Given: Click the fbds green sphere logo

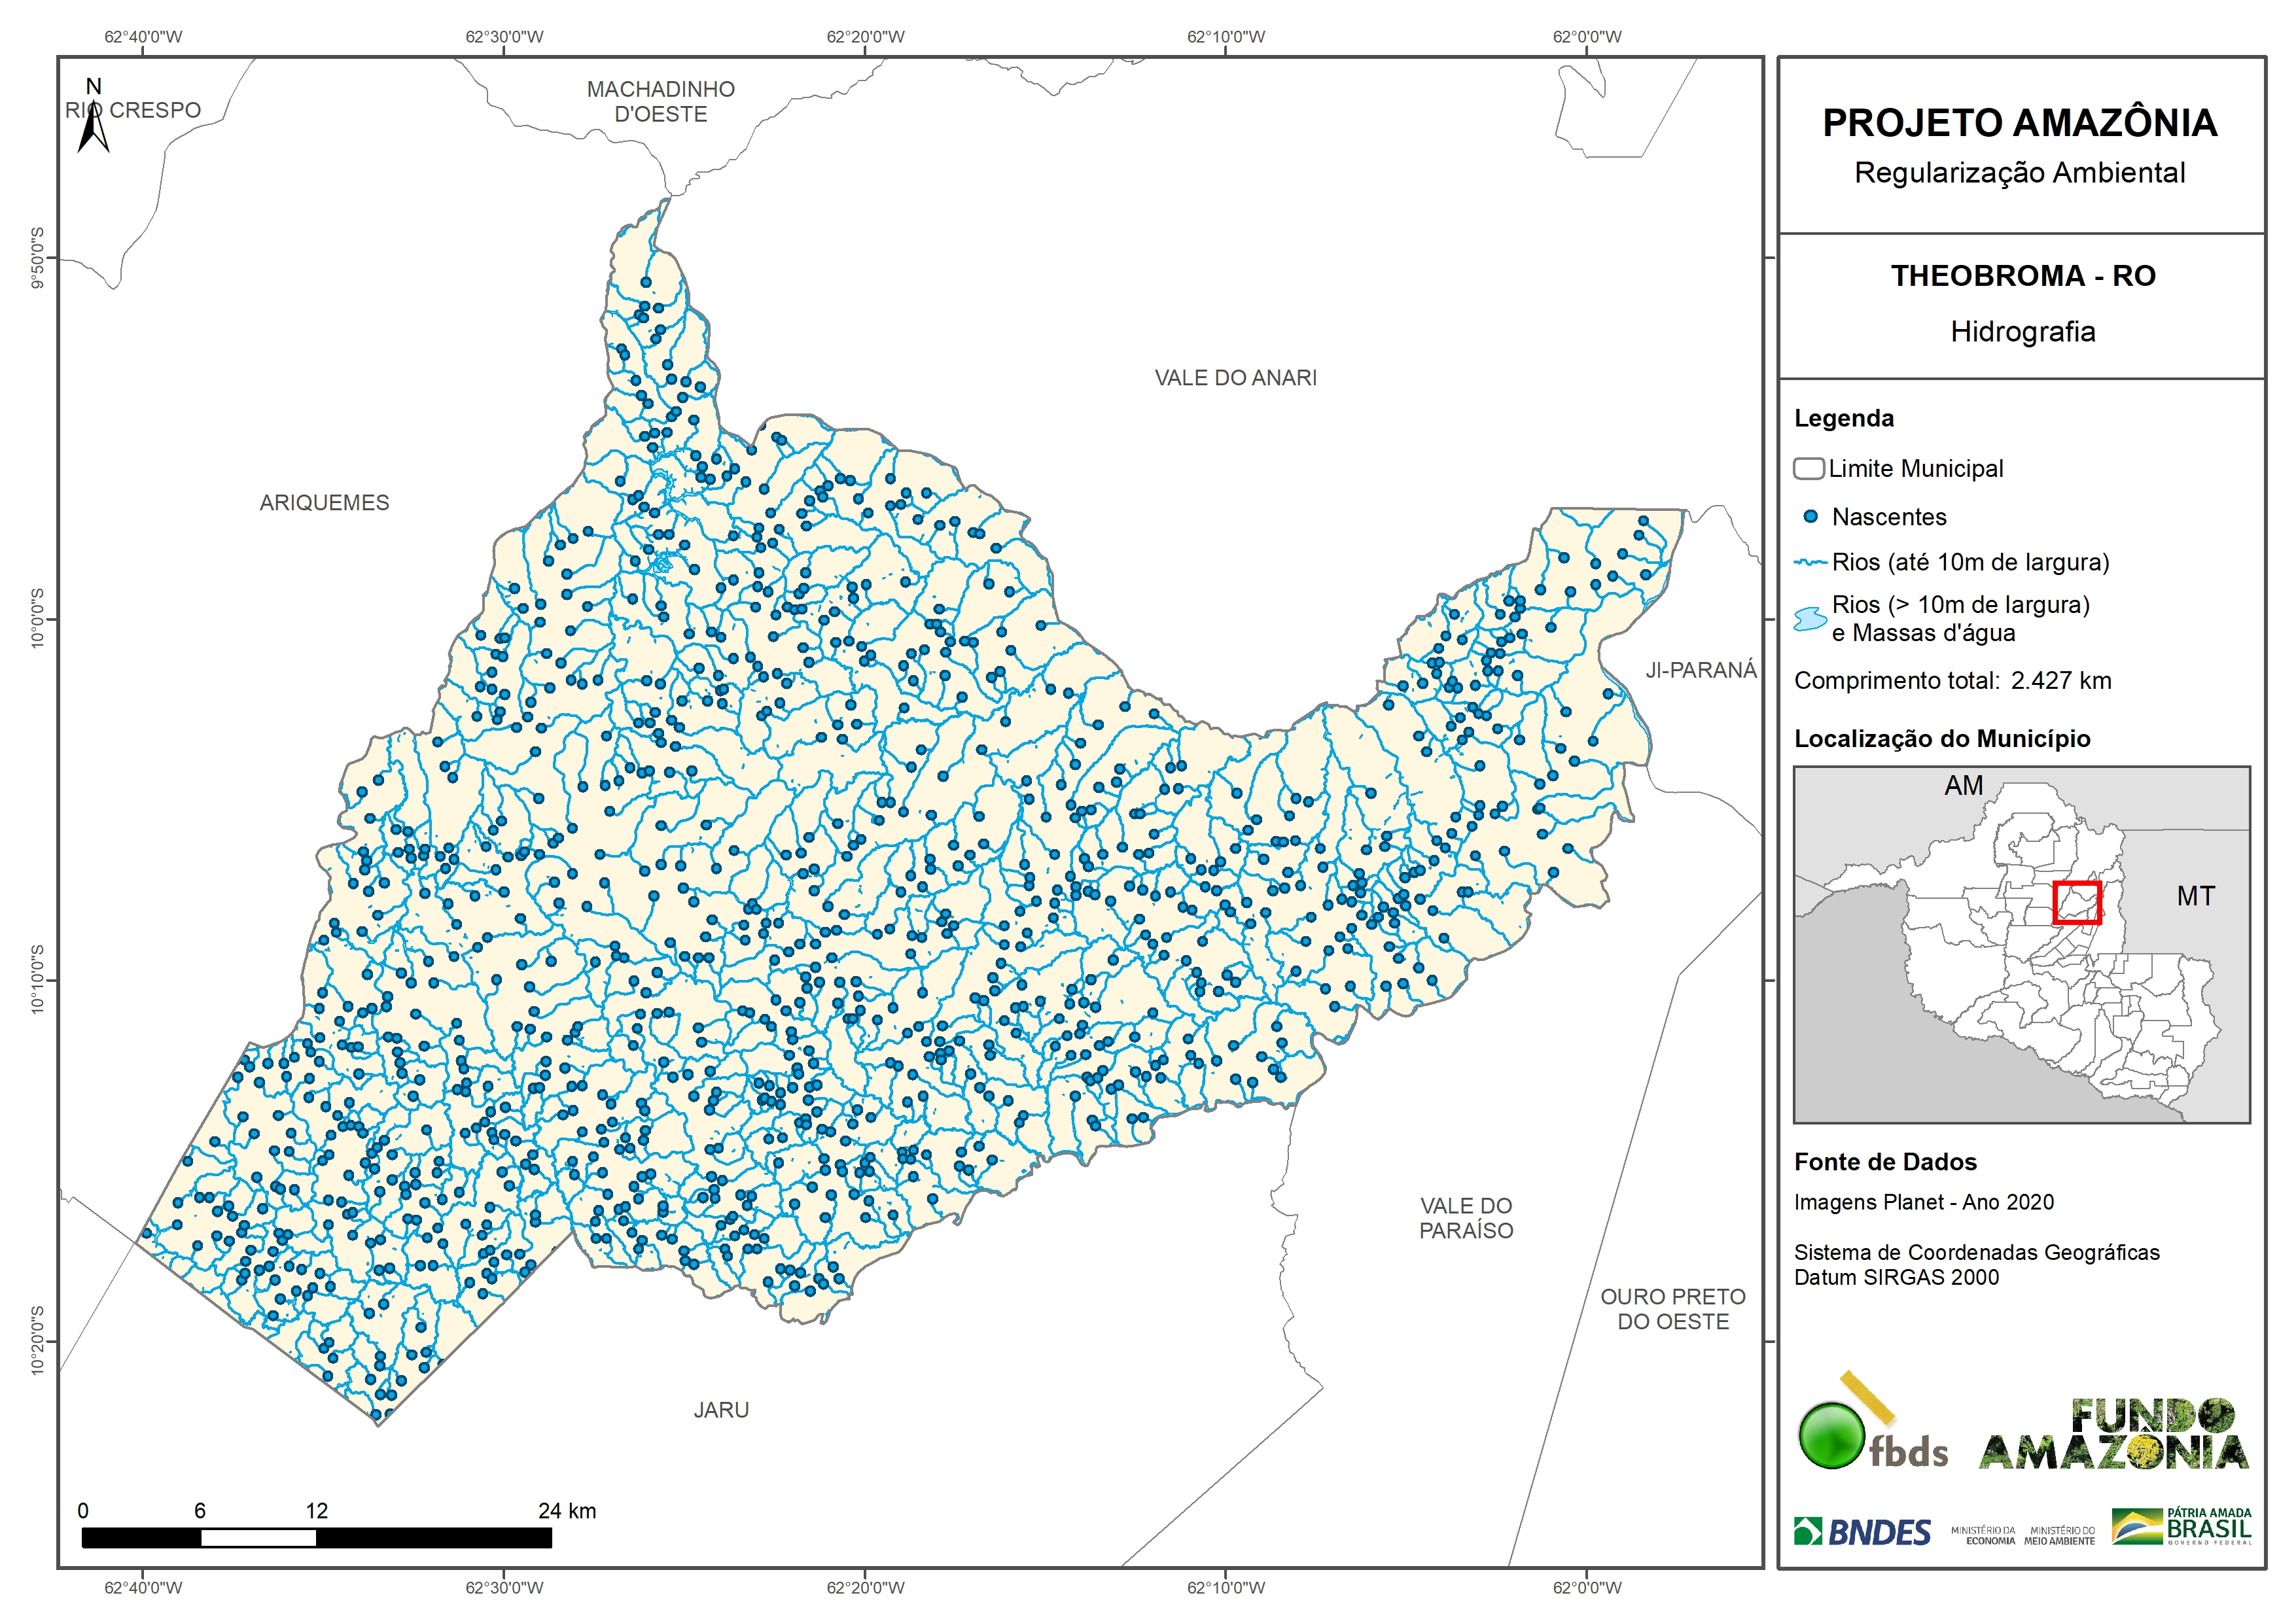Looking at the screenshot, I should [x=1831, y=1436].
